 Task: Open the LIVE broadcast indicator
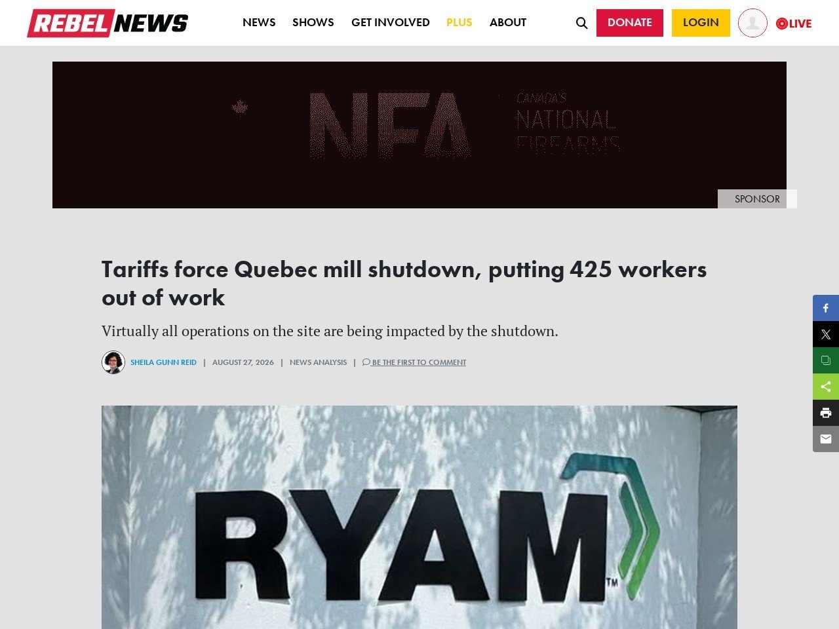[794, 24]
